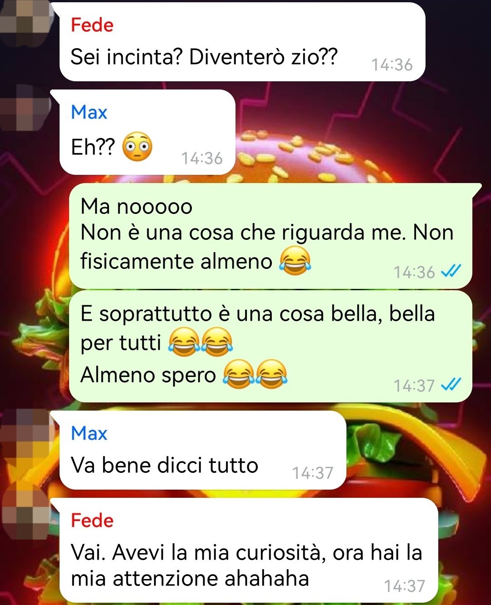The width and height of the screenshot is (491, 605).
Task: Open the red 'Fede' sender name on top message
Action: pos(92,25)
